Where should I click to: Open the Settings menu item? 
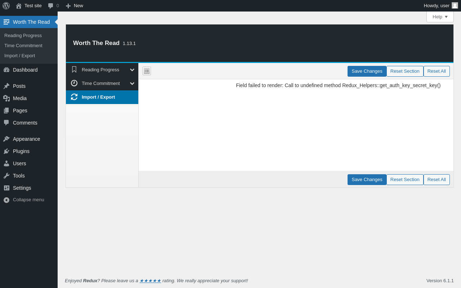click(x=29, y=188)
